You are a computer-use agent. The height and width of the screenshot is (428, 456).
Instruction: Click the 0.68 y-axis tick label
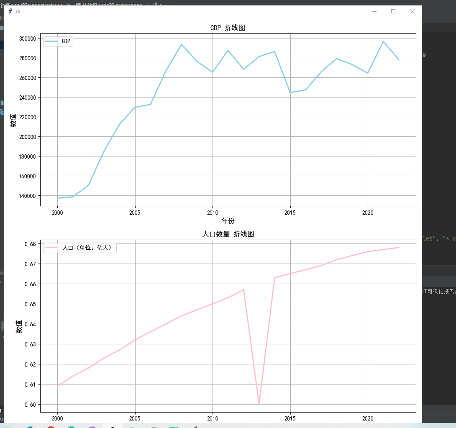coord(30,244)
